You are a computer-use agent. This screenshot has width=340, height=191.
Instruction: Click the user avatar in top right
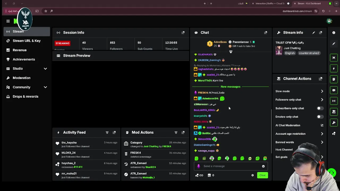[x=329, y=21]
